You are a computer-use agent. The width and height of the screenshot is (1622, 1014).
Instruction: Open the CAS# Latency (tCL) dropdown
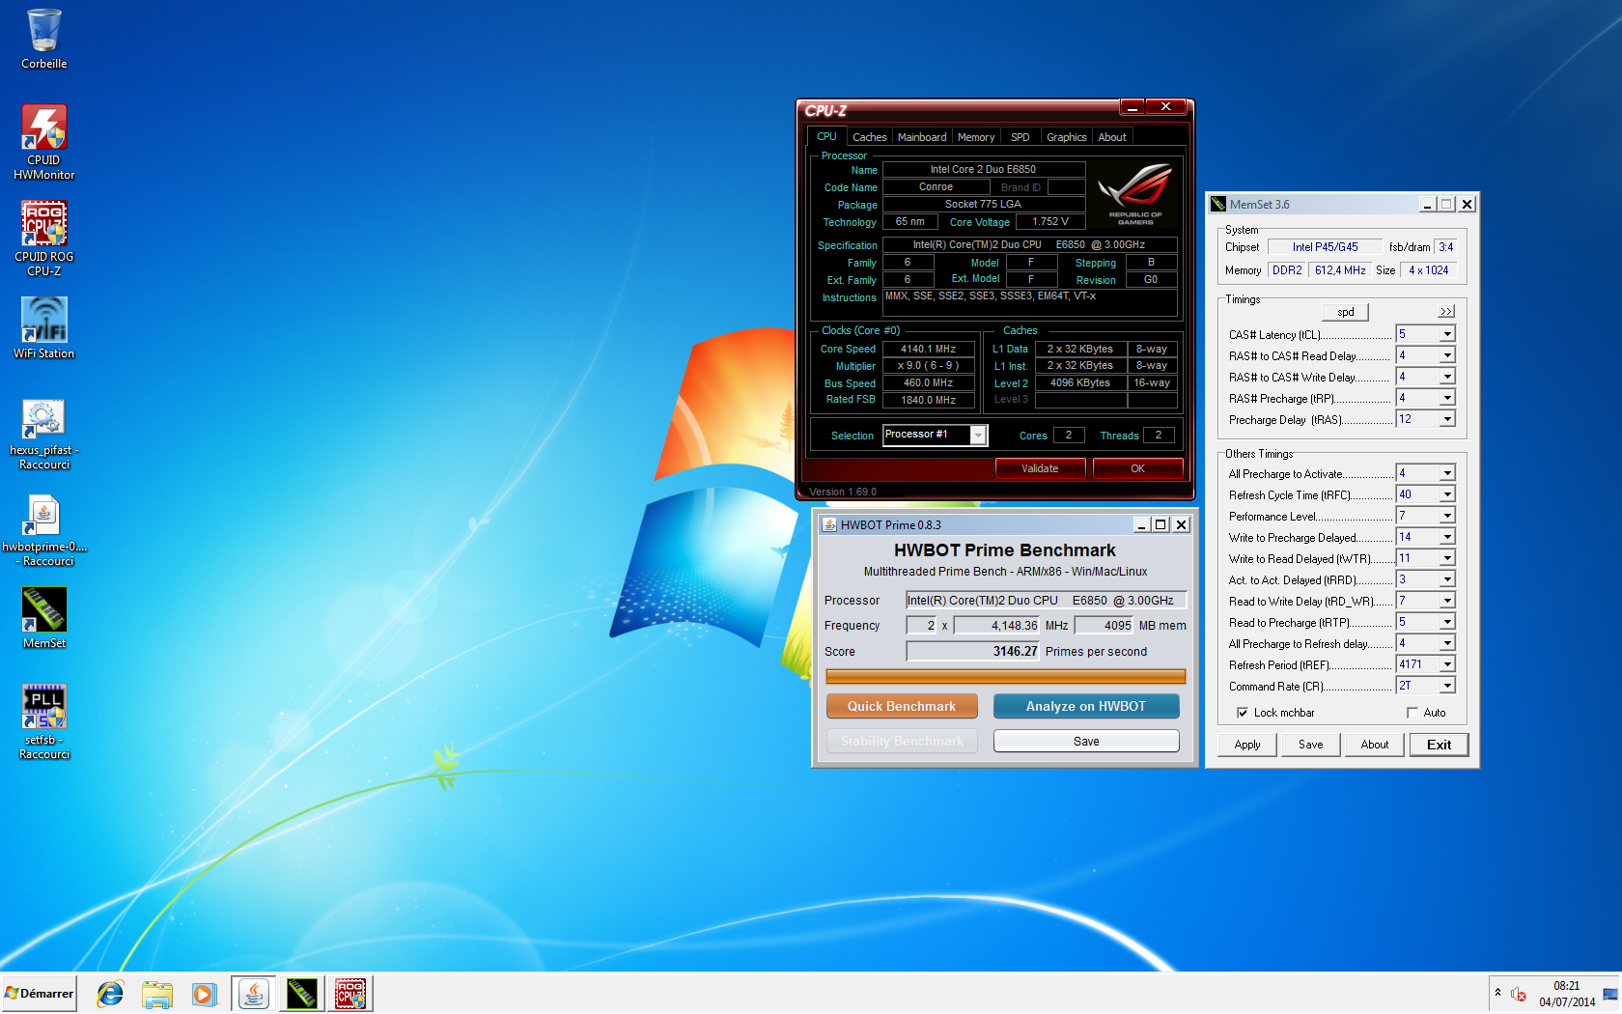[x=1447, y=334]
